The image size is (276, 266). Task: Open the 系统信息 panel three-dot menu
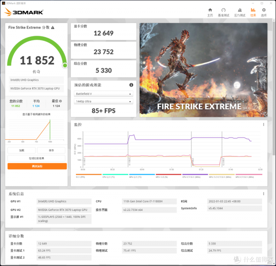pyautogui.click(x=264, y=193)
